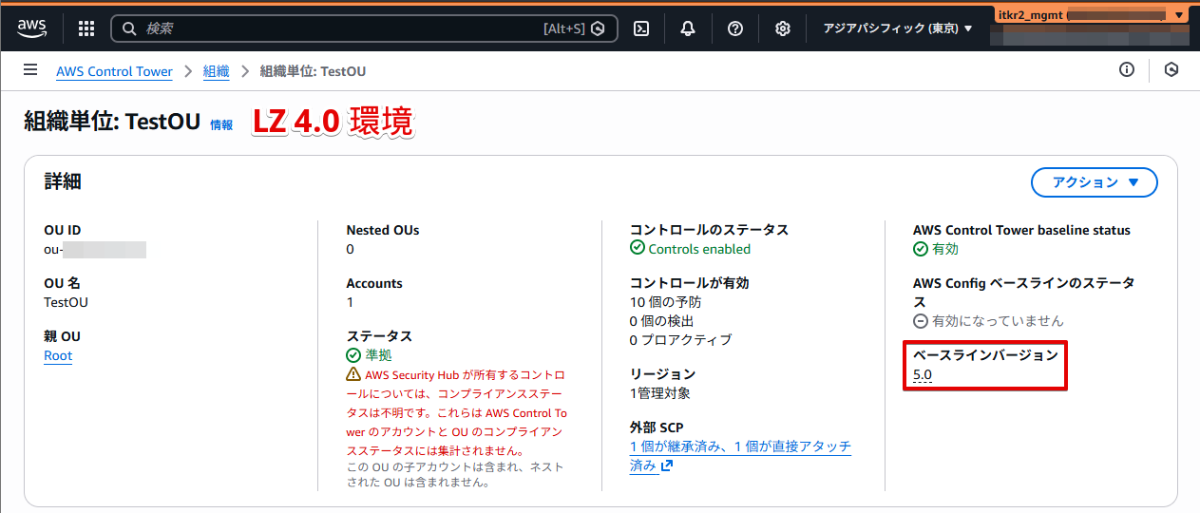1200x513 pixels.
Task: Click the external link icon beside SCP
Action: pos(667,465)
